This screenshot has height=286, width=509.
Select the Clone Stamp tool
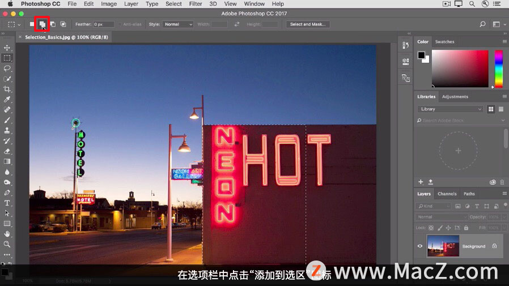tap(7, 130)
